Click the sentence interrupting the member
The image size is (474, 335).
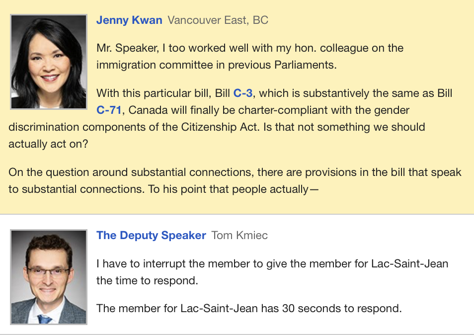pos(272,272)
